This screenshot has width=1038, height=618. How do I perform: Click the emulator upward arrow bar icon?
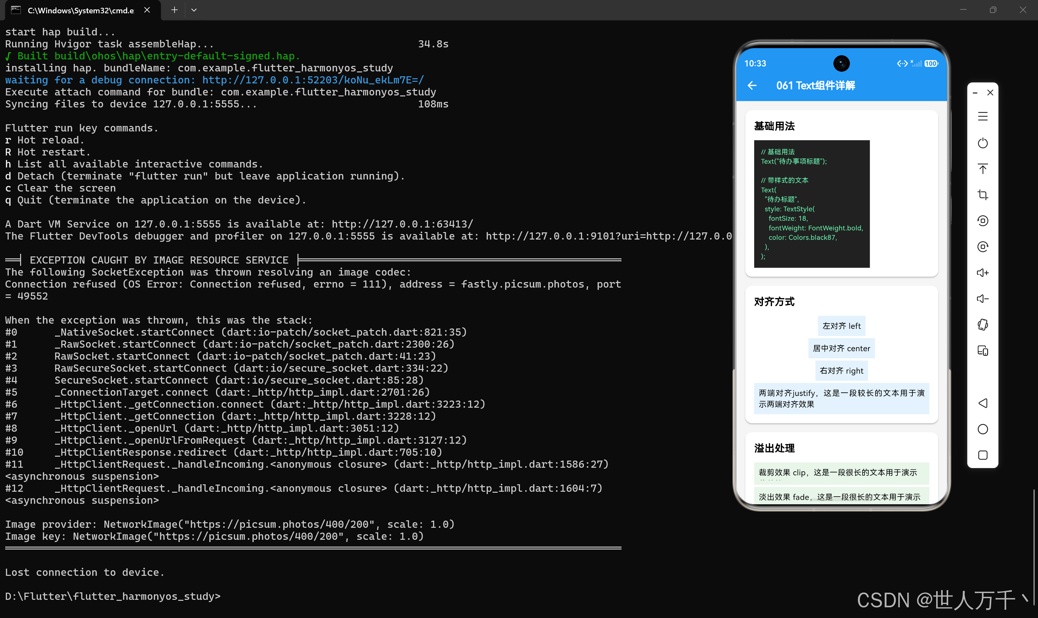pyautogui.click(x=983, y=169)
